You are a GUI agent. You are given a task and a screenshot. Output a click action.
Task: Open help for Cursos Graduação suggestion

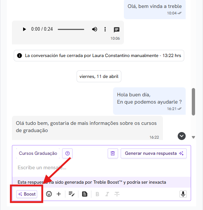(x=68, y=153)
